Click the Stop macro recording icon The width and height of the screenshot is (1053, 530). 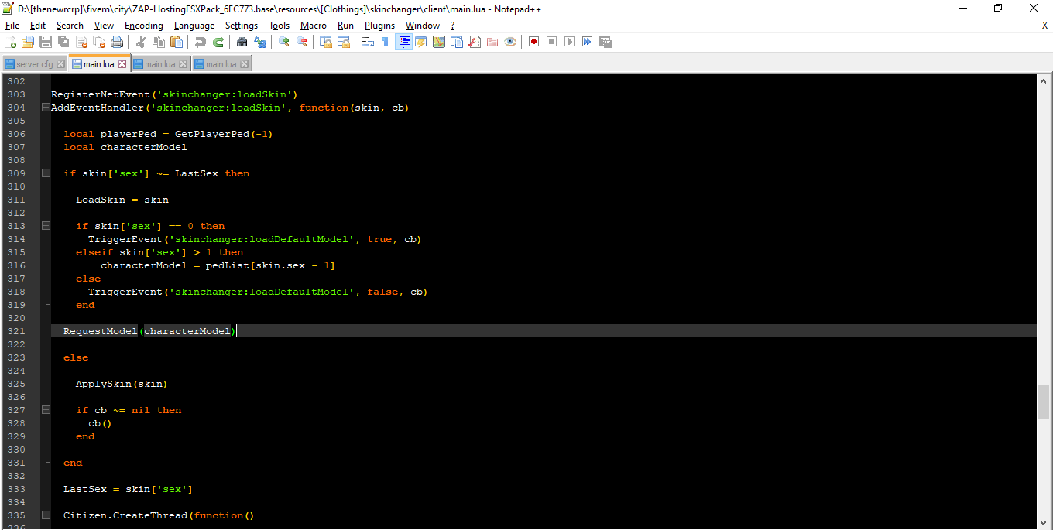tap(552, 42)
